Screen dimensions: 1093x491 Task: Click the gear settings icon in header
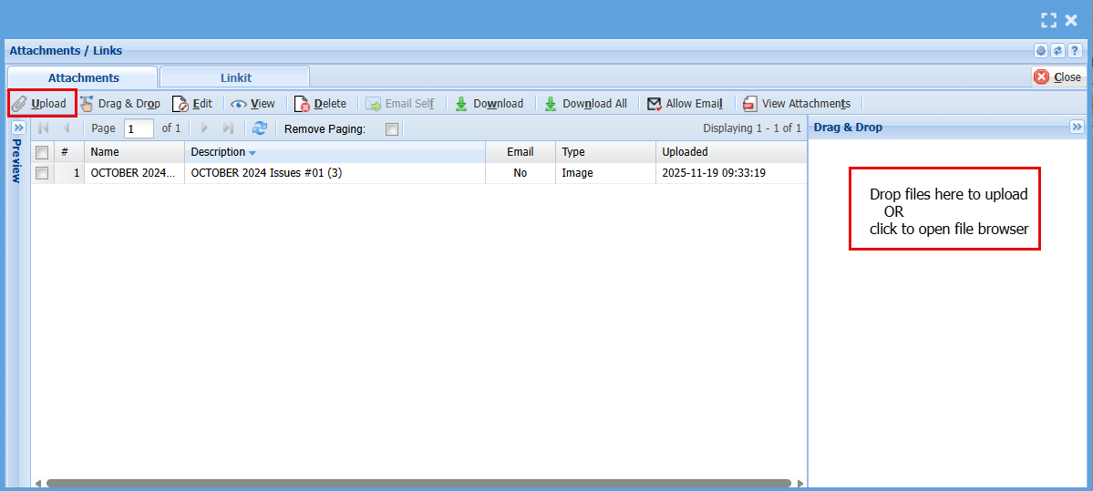[x=1041, y=50]
